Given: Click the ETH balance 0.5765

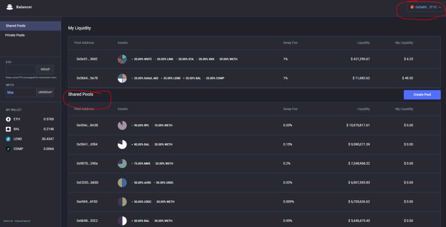Looking at the screenshot, I should [49, 120].
